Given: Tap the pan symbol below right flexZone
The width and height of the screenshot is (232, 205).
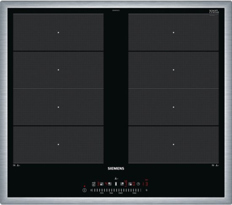Looking at the screenshot, I should point(217,165).
